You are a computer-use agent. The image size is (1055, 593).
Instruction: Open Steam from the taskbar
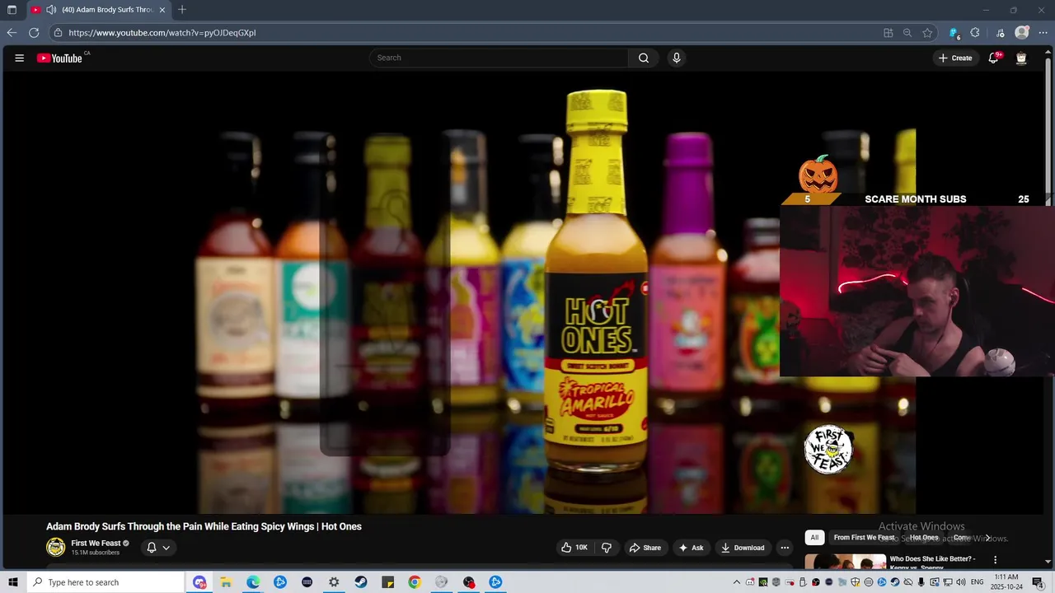(361, 582)
